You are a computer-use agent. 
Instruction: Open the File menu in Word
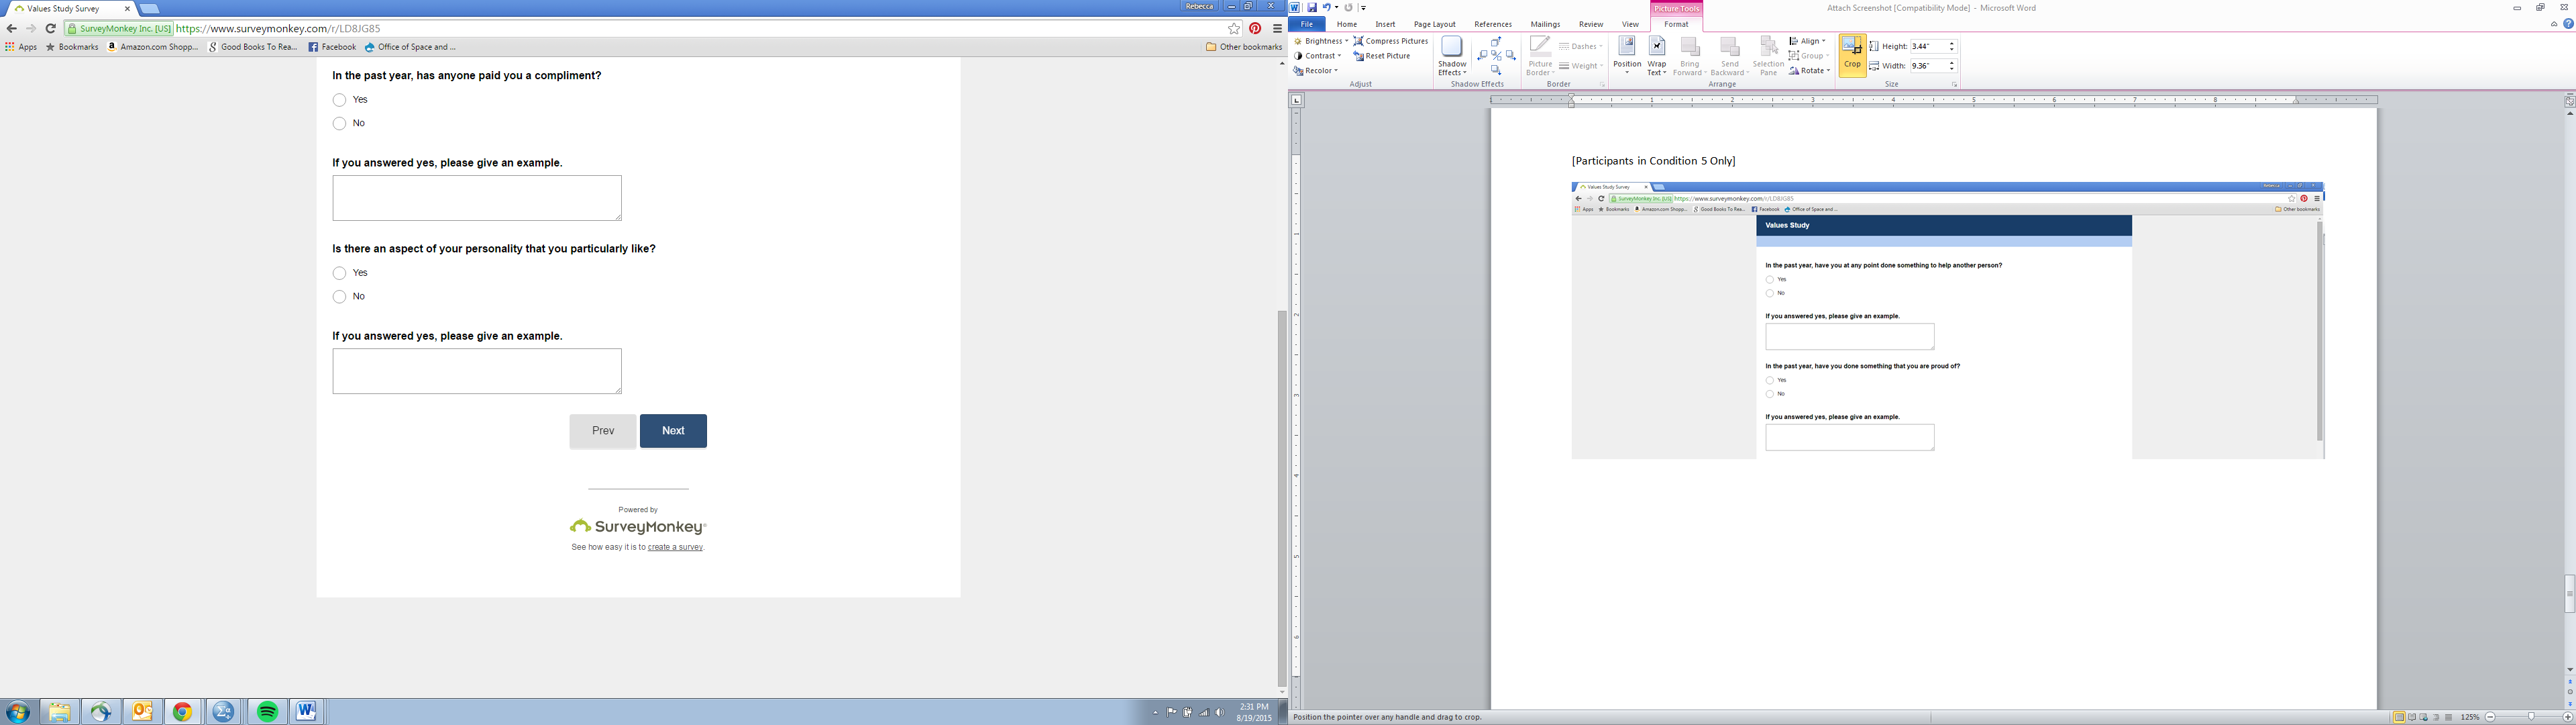pyautogui.click(x=1306, y=24)
